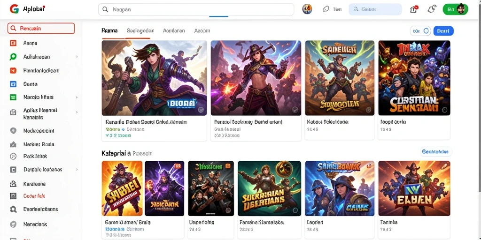Expand the Aplius Heanrat Kanatais chevron
481x240 pixels.
pos(77,112)
